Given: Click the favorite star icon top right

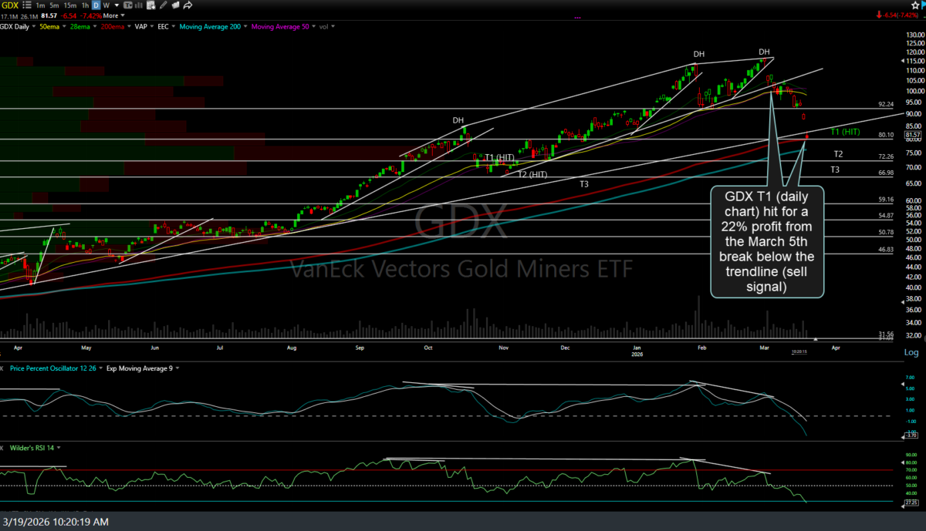Looking at the screenshot, I should (915, 5).
